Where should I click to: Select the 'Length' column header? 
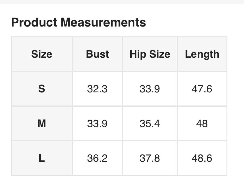[202, 54]
